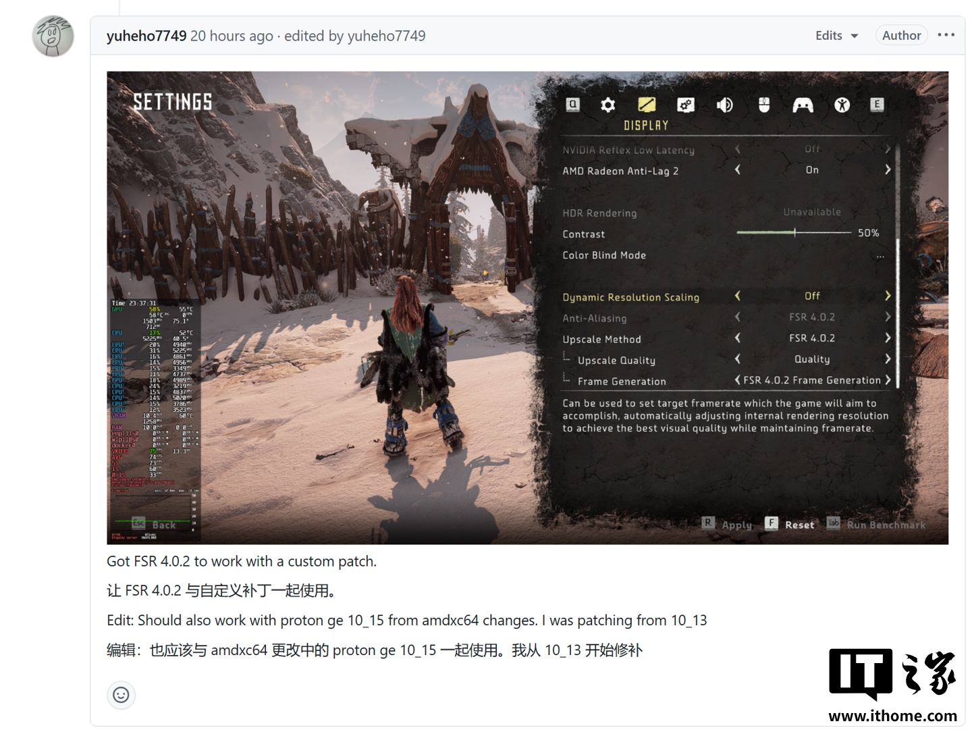Click 'On' value of Anti-Lag 2

(812, 170)
